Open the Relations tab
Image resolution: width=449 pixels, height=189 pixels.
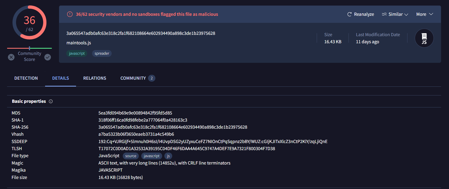[x=95, y=78]
